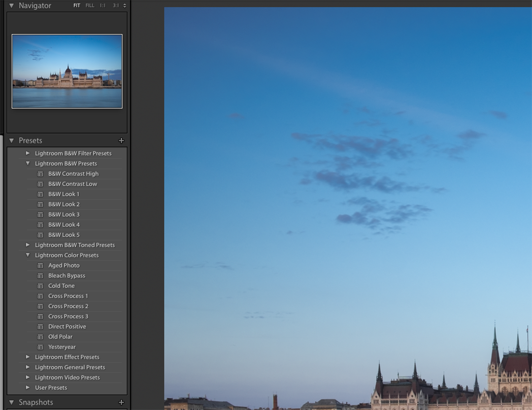
Task: Expand Lightroom Effect Presets folder
Action: [x=28, y=357]
